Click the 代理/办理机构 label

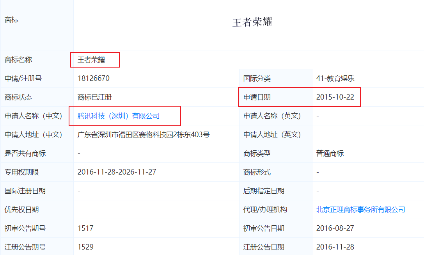[x=265, y=210]
